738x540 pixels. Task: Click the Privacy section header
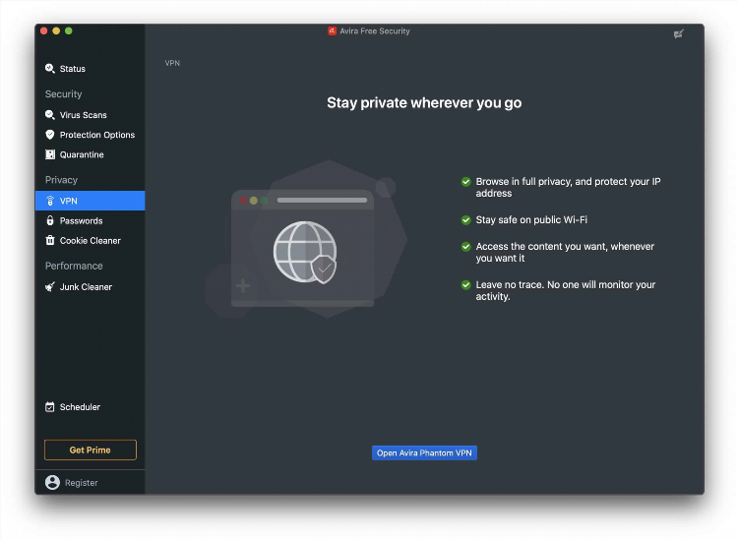click(61, 180)
